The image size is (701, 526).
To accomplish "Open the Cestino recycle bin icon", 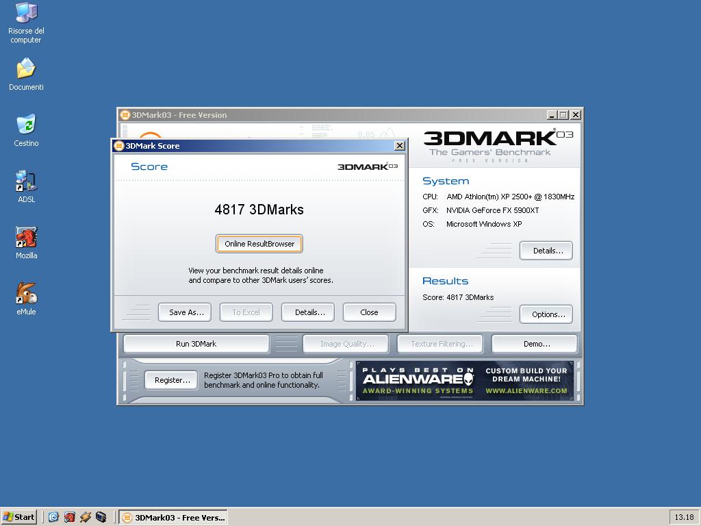I will pyautogui.click(x=26, y=125).
